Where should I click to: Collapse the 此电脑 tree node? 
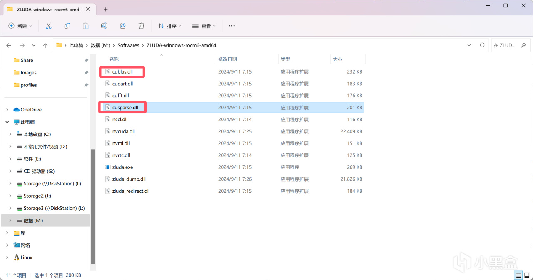coord(7,122)
